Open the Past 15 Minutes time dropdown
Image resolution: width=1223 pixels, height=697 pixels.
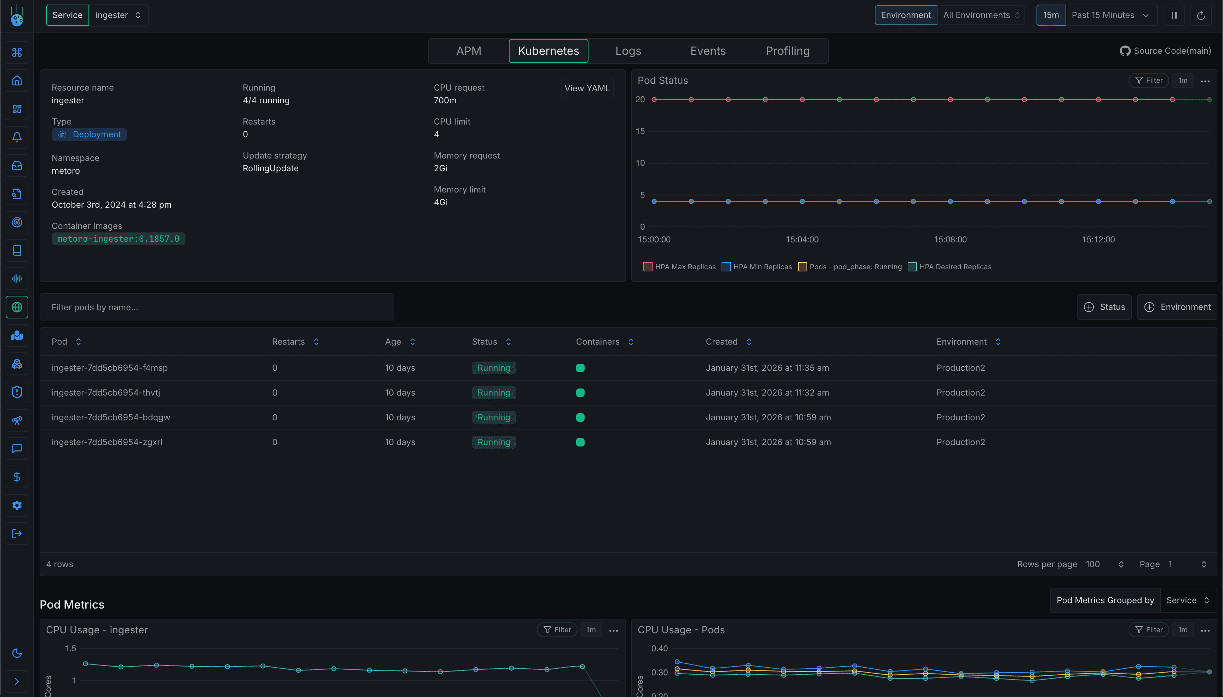[x=1110, y=15]
